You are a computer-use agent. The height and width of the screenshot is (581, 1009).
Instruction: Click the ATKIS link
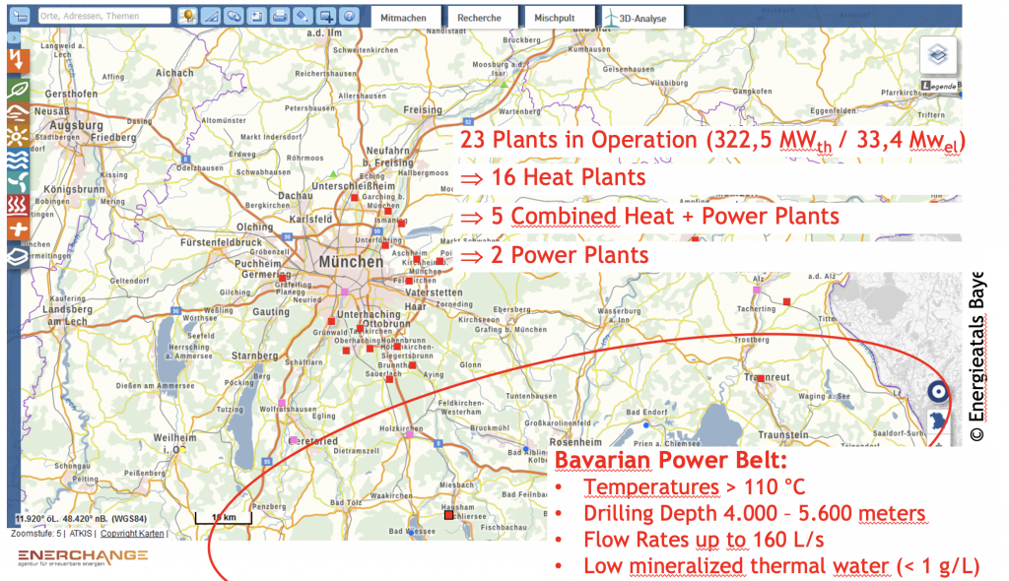click(x=80, y=534)
